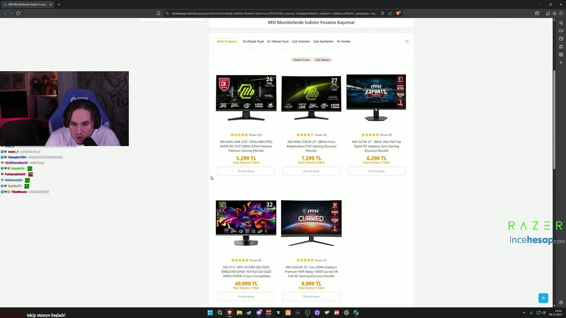Add a new item to the sidebar

pyautogui.click(x=561, y=62)
